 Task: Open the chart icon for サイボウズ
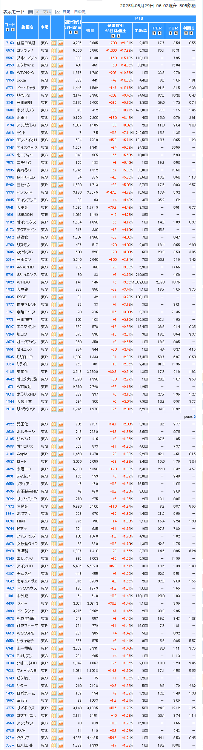61,708
